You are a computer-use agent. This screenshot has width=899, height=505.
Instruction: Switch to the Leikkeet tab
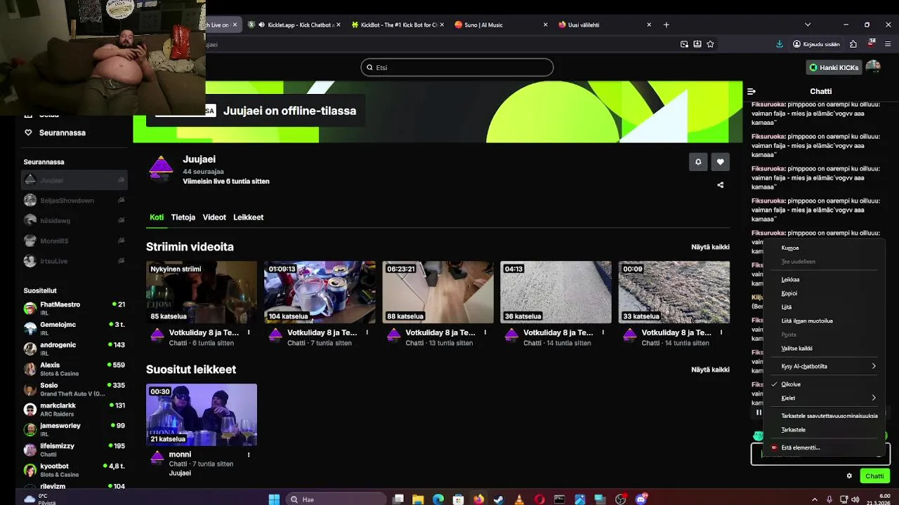(x=249, y=217)
